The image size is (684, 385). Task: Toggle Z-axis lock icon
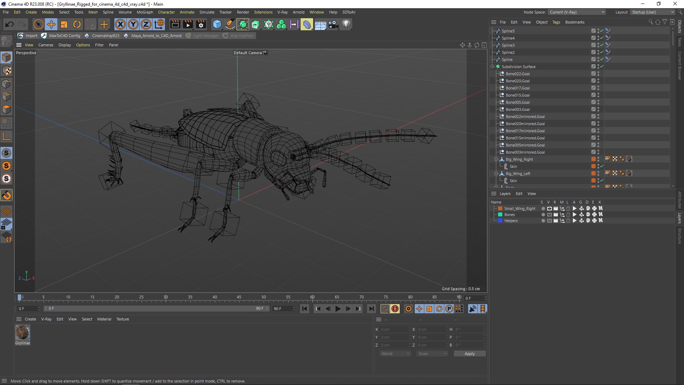pyautogui.click(x=146, y=24)
